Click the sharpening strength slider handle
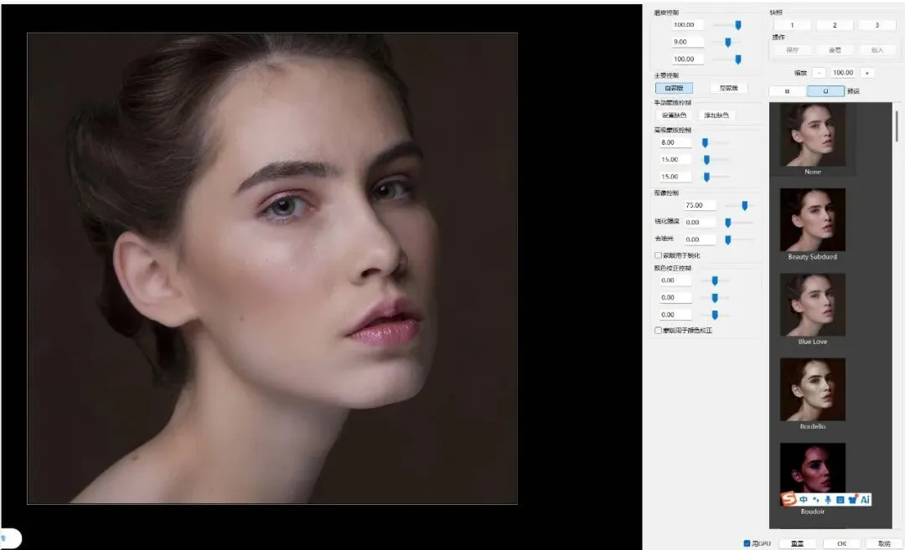This screenshot has width=905, height=550. coord(728,223)
